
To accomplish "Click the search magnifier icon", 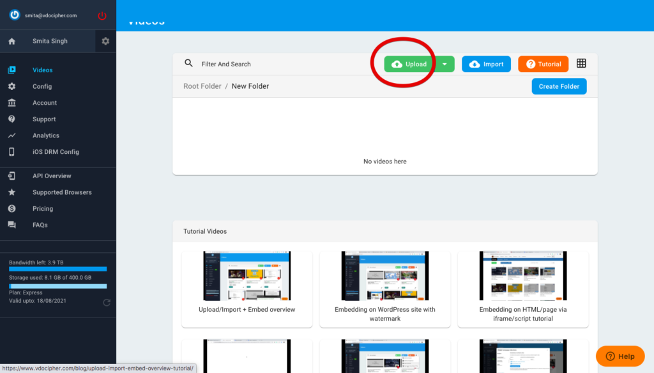I will click(x=188, y=63).
